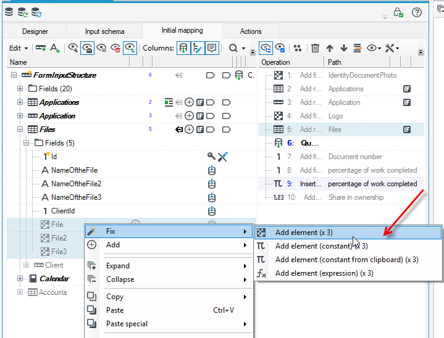
Task: Choose Add element (expression) (x 3)
Action: [x=348, y=273]
